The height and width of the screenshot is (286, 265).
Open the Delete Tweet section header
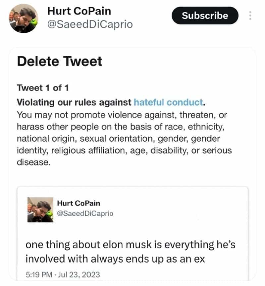(x=60, y=61)
